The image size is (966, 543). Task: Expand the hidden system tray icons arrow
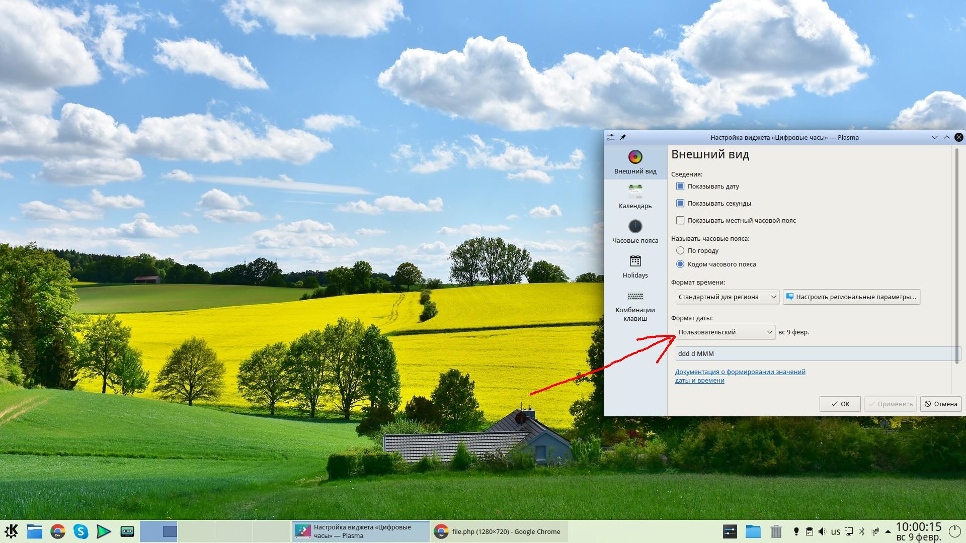click(x=888, y=531)
